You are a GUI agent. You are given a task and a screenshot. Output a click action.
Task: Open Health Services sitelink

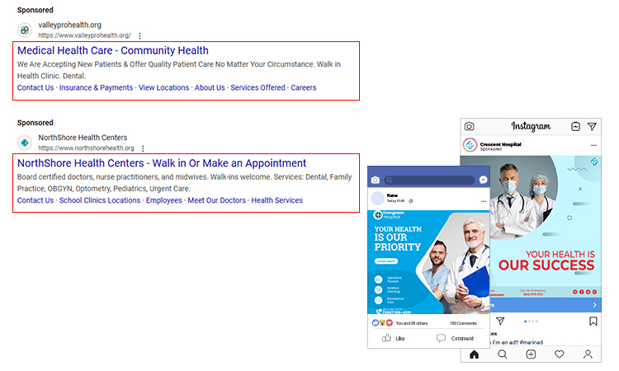[277, 200]
